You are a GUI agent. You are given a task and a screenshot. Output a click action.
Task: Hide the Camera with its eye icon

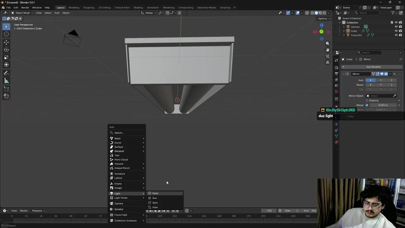coord(396,27)
